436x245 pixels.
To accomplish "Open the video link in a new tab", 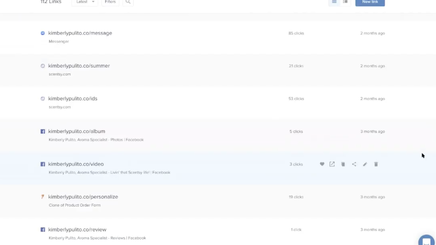I will pos(332,164).
